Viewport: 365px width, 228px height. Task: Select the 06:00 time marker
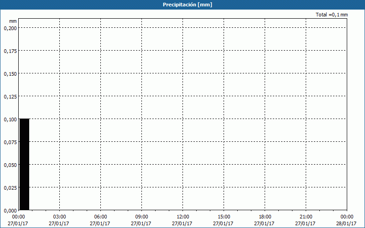tap(100, 217)
